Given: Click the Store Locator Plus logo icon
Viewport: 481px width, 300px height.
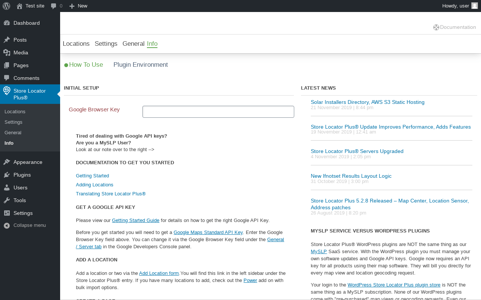Looking at the screenshot, I should coord(7,90).
